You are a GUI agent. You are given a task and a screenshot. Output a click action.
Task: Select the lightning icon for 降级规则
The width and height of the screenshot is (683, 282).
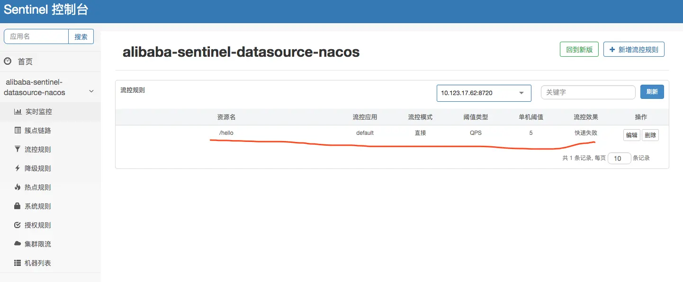[x=17, y=168]
